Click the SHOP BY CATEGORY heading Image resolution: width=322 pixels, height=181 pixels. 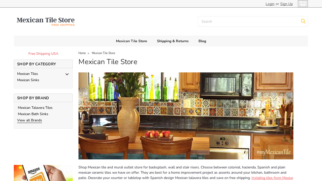37,64
